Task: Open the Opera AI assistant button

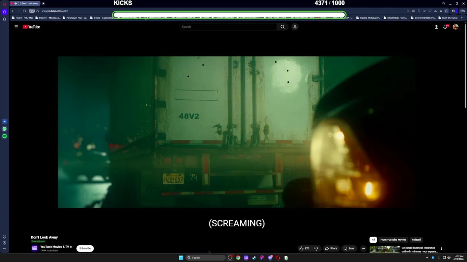Action: click(463, 11)
